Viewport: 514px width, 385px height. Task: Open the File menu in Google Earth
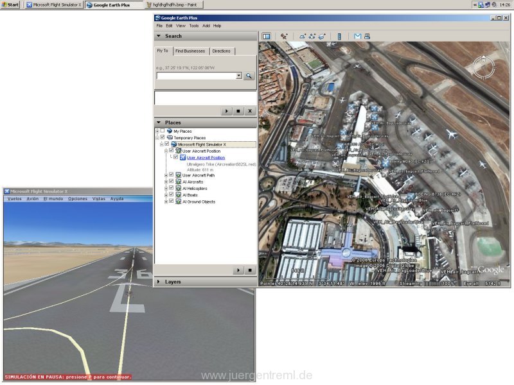[159, 26]
